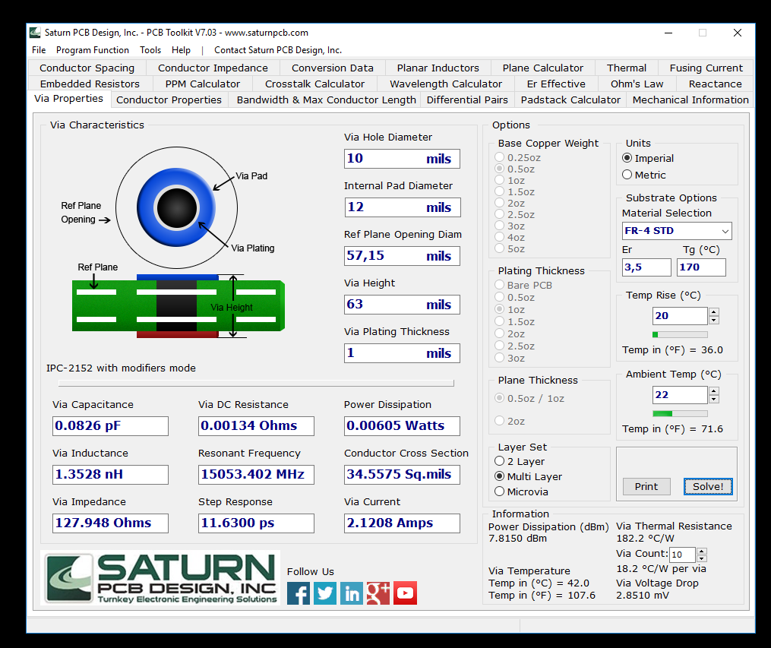
Task: Switch to the Reactance tab
Action: tap(715, 84)
